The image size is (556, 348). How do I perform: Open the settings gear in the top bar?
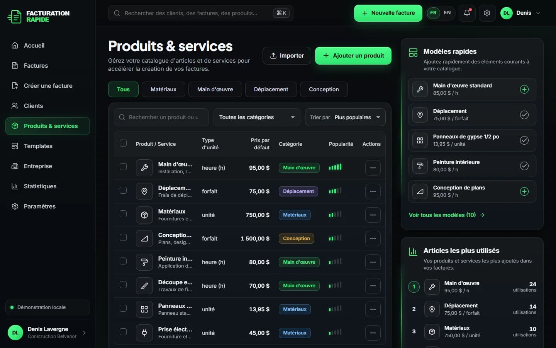point(487,13)
